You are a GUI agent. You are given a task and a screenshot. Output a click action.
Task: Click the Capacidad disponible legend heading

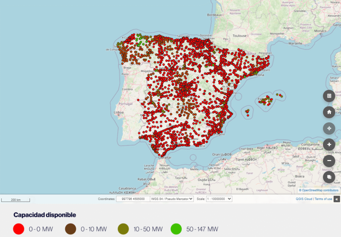click(x=45, y=215)
